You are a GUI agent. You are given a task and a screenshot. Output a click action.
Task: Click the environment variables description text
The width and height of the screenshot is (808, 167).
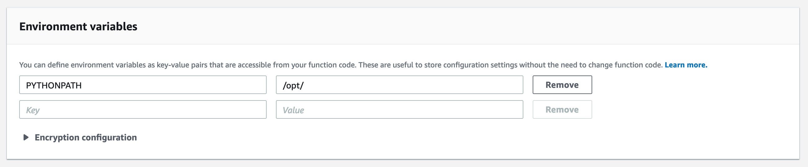(x=341, y=65)
